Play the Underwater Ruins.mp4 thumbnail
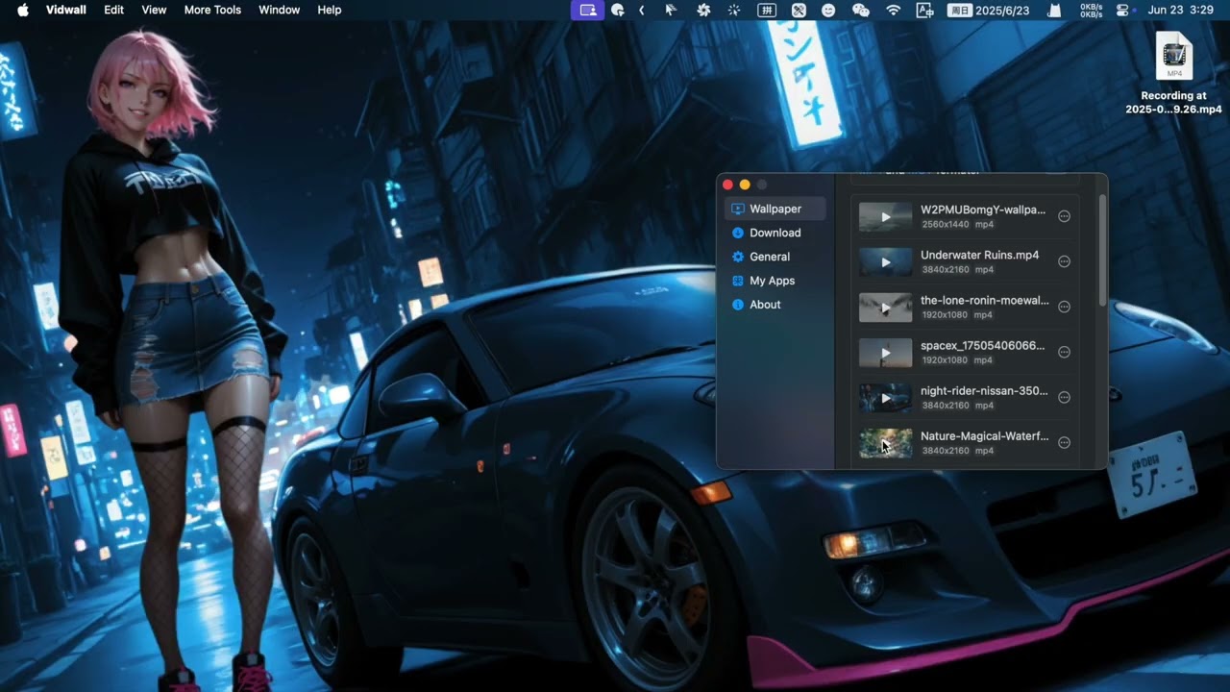Screen dimensions: 1230x692 885,261
